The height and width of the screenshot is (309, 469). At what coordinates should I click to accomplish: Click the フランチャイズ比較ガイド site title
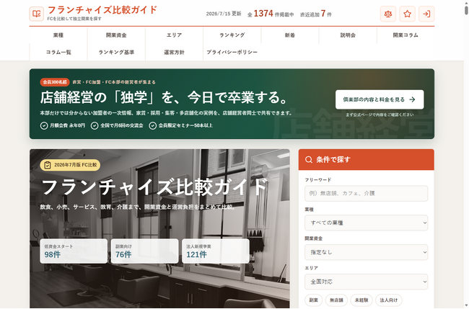(102, 10)
